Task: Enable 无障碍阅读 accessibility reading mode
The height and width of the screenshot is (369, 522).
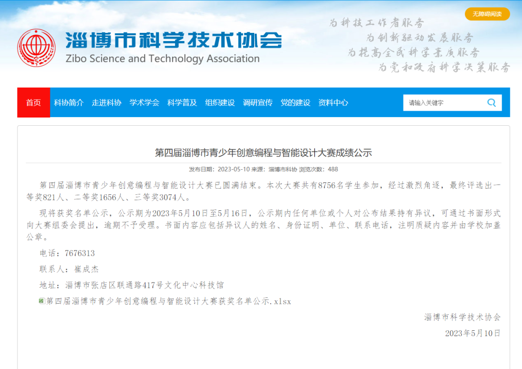Action: tap(487, 14)
